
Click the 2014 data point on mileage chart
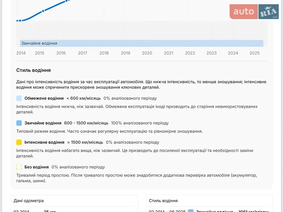(x=20, y=20)
